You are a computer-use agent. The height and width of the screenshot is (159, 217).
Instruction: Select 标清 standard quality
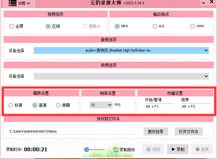pyautogui.click(x=10, y=105)
